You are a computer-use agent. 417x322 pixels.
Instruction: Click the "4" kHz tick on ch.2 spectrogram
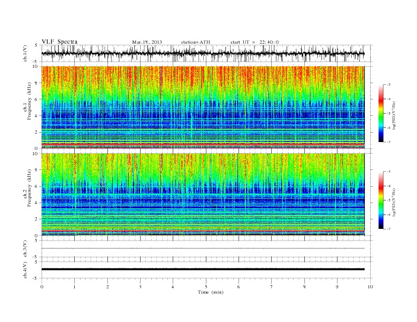pos(36,203)
